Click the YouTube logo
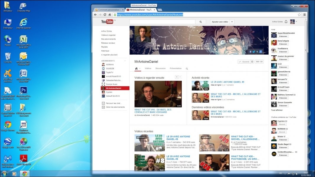This screenshot has width=315, height=177. pos(107,22)
